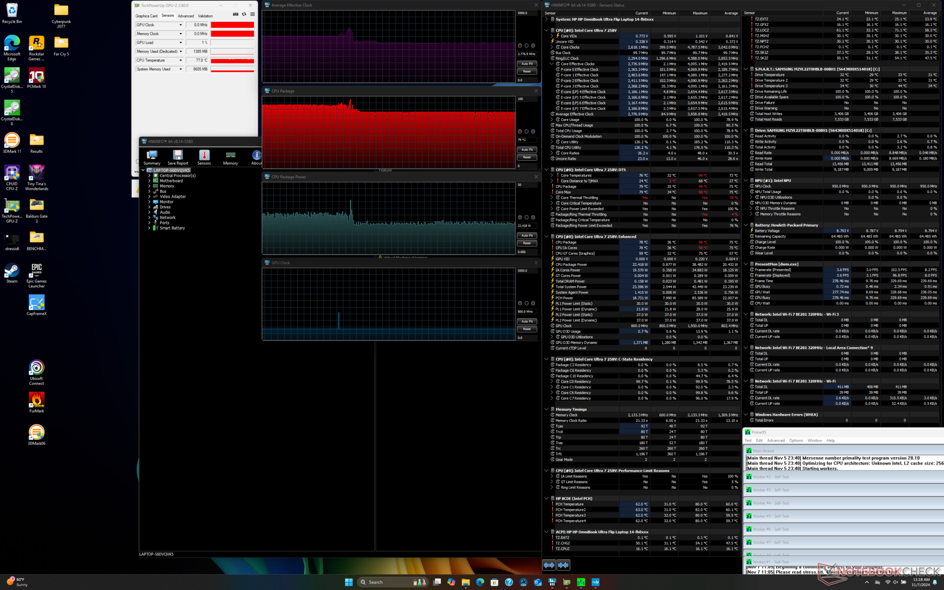The image size is (944, 590).
Task: Select rightmost circle on Average Effective Clock graph
Action: pyautogui.click(x=533, y=46)
